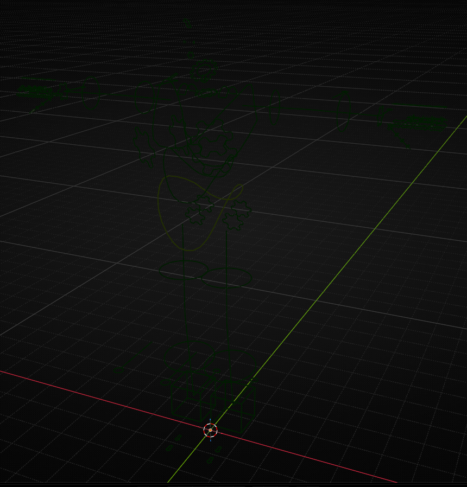Image resolution: width=467 pixels, height=487 pixels.
Task: Select the left knee circle control
Action: 184,270
